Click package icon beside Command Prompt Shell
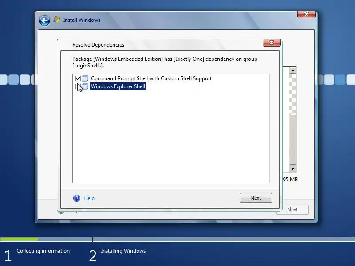The width and height of the screenshot is (355, 266). 85,78
